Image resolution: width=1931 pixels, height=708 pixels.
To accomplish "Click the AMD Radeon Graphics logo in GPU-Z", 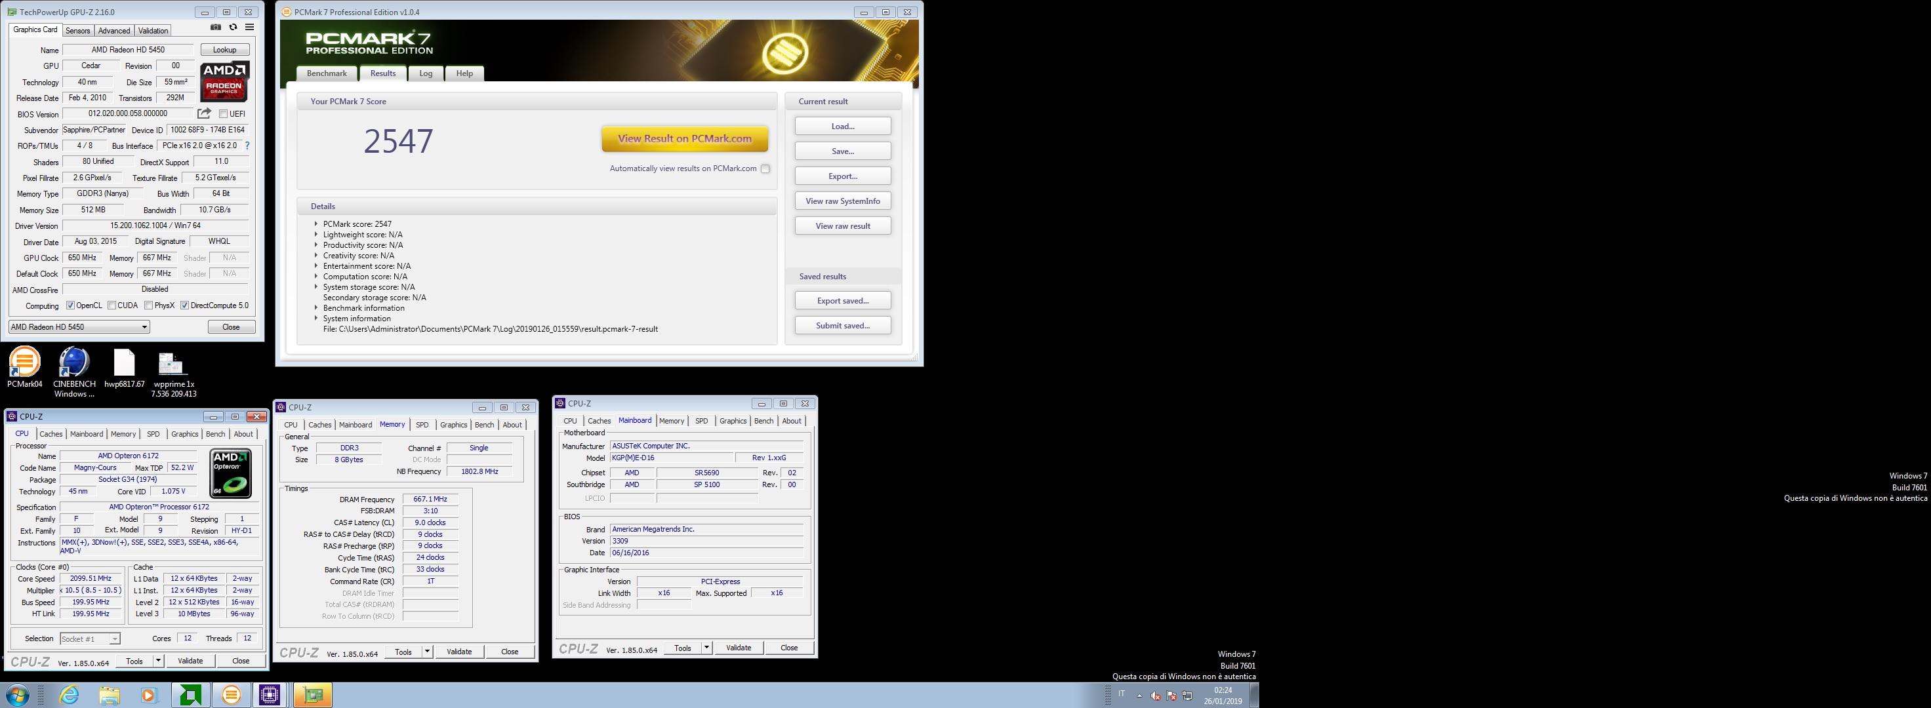I will (x=224, y=82).
